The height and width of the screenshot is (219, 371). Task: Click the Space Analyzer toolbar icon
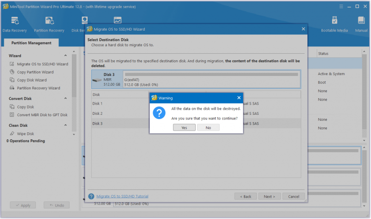tap(118, 20)
